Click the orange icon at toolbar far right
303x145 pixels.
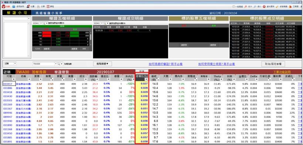(x=290, y=6)
